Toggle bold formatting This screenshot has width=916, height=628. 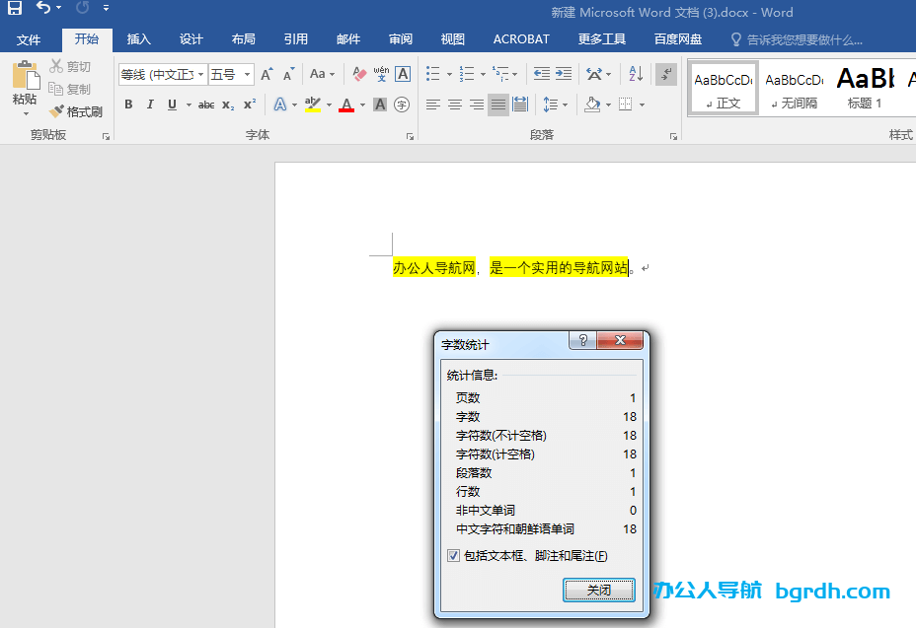pos(128,105)
